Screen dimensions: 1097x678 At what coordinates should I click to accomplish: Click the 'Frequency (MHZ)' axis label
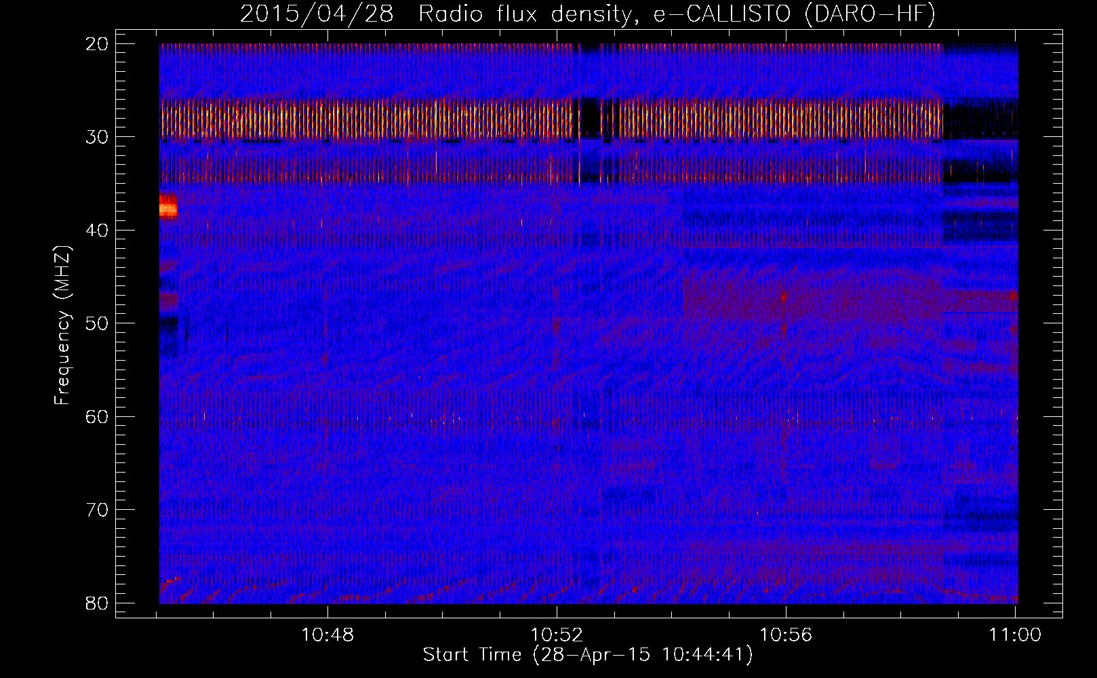62,325
